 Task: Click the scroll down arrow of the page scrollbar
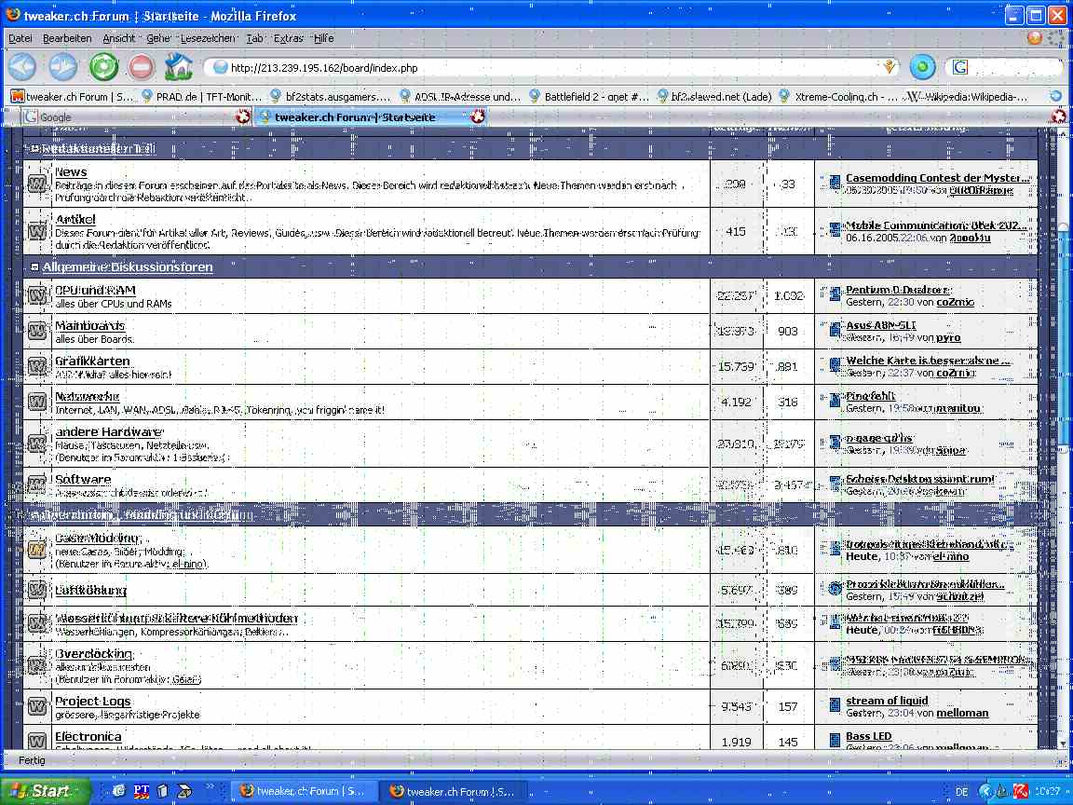1064,744
